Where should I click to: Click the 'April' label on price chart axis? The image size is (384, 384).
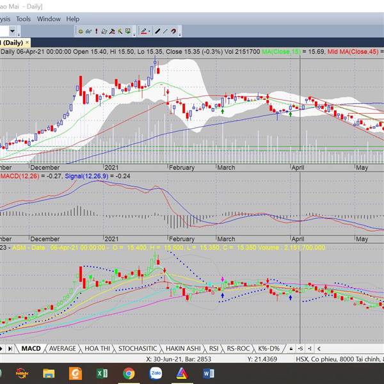coord(298,168)
